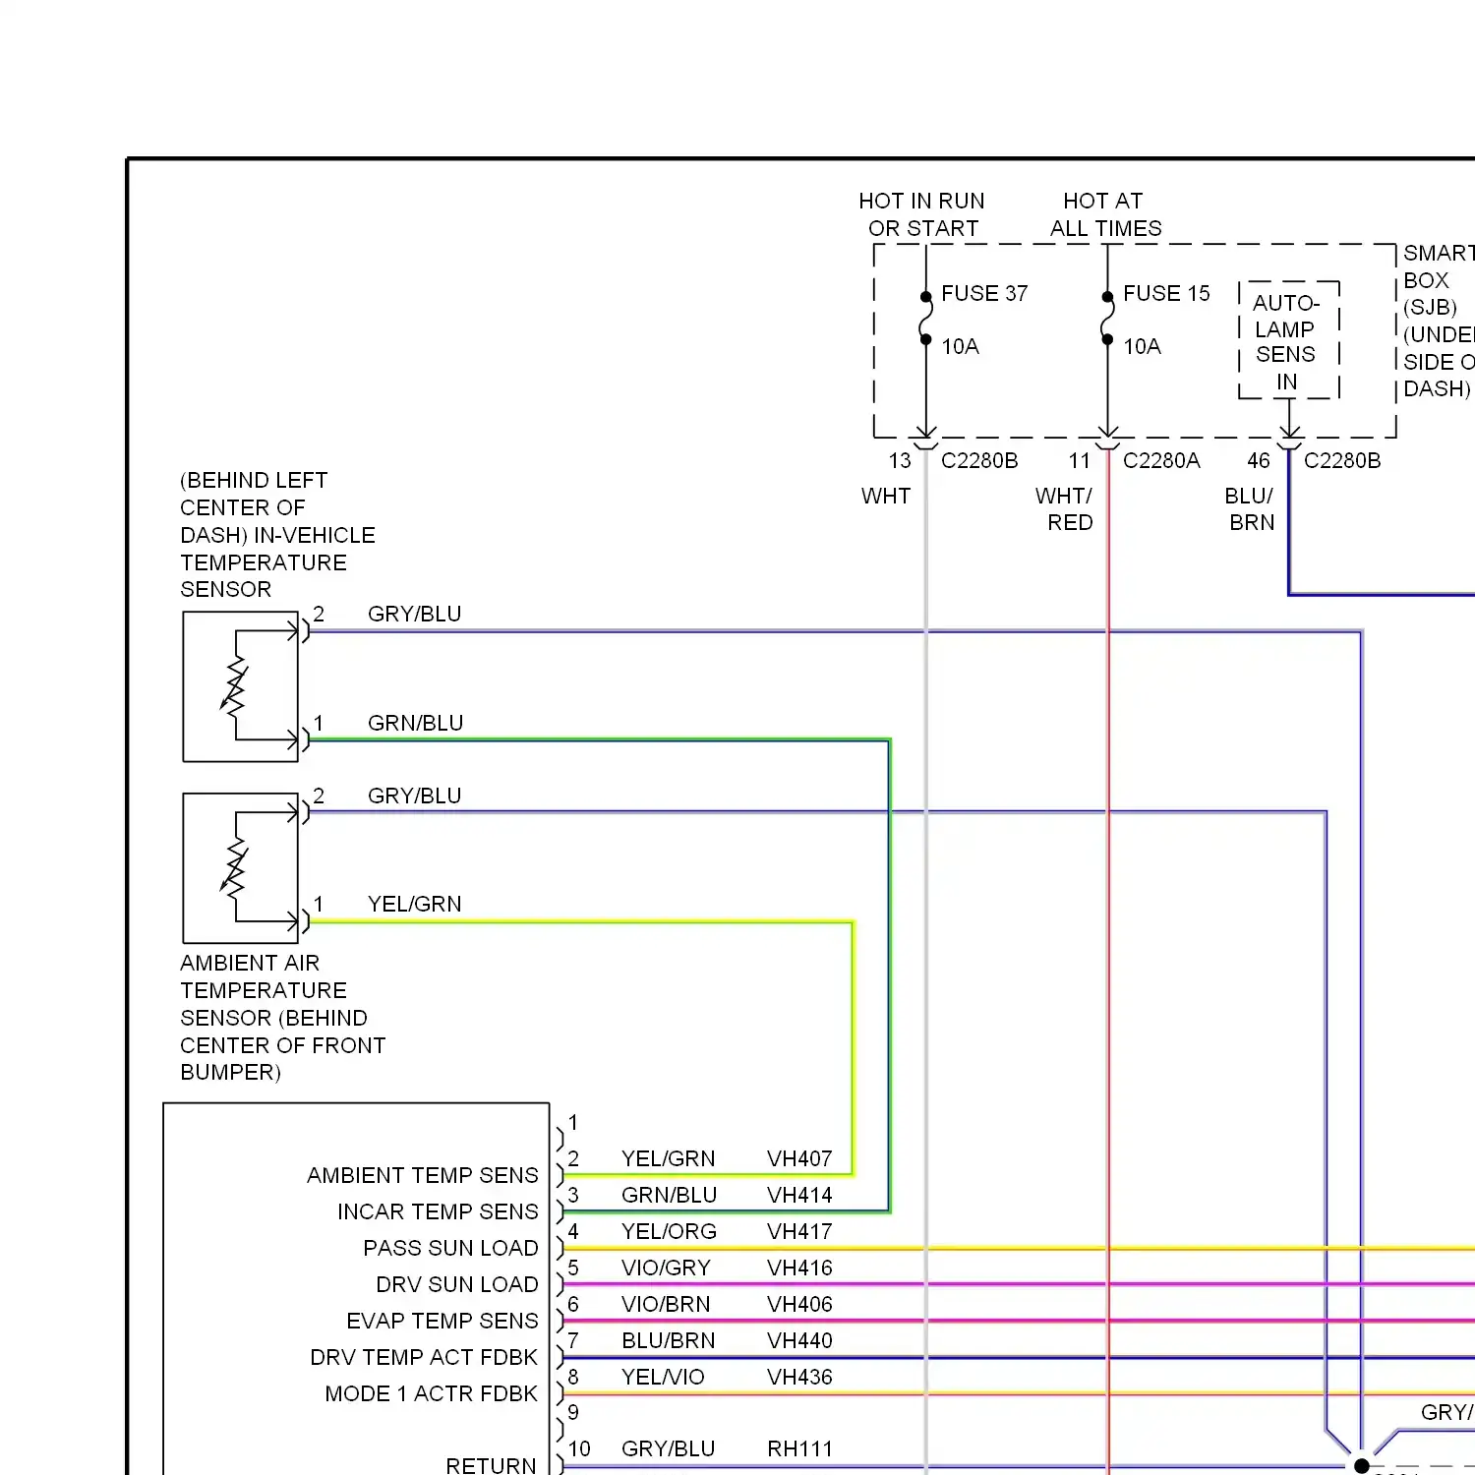Click the 'WHT/RED' wire color label
This screenshot has width=1475, height=1475.
1064,509
